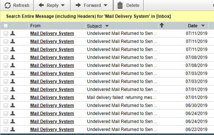Open the Reply dropdown arrow
The height and width of the screenshot is (135, 214).
[63, 5]
